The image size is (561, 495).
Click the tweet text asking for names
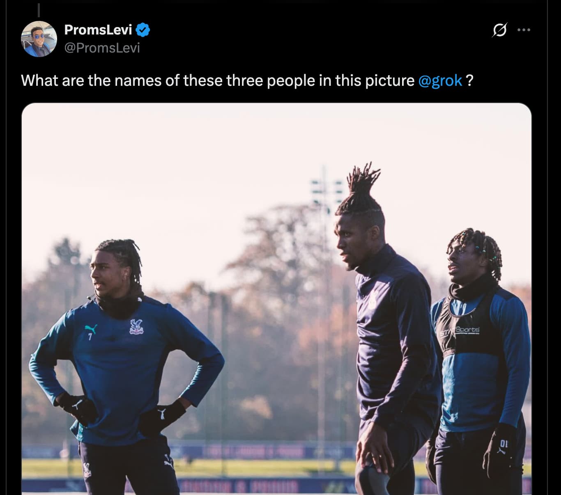click(x=247, y=80)
